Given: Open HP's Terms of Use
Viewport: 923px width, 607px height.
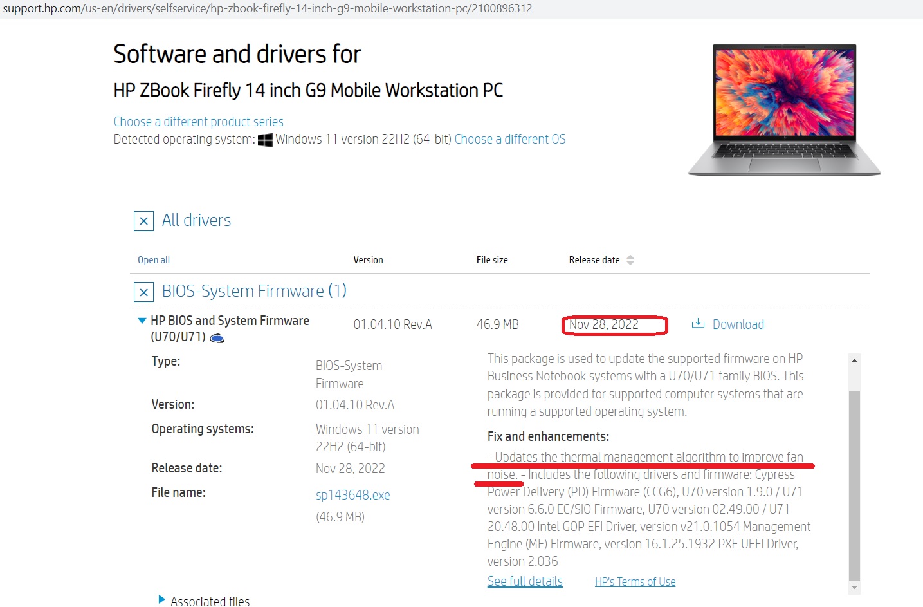Looking at the screenshot, I should coord(635,581).
